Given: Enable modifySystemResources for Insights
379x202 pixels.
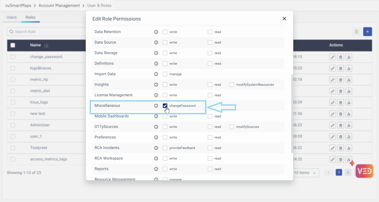Looking at the screenshot, I should point(232,85).
